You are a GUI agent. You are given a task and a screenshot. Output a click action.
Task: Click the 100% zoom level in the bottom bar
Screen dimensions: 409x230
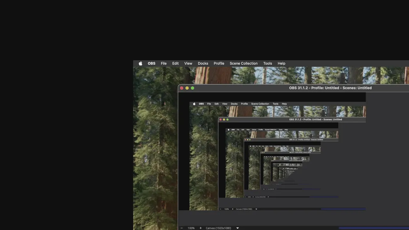(x=191, y=228)
